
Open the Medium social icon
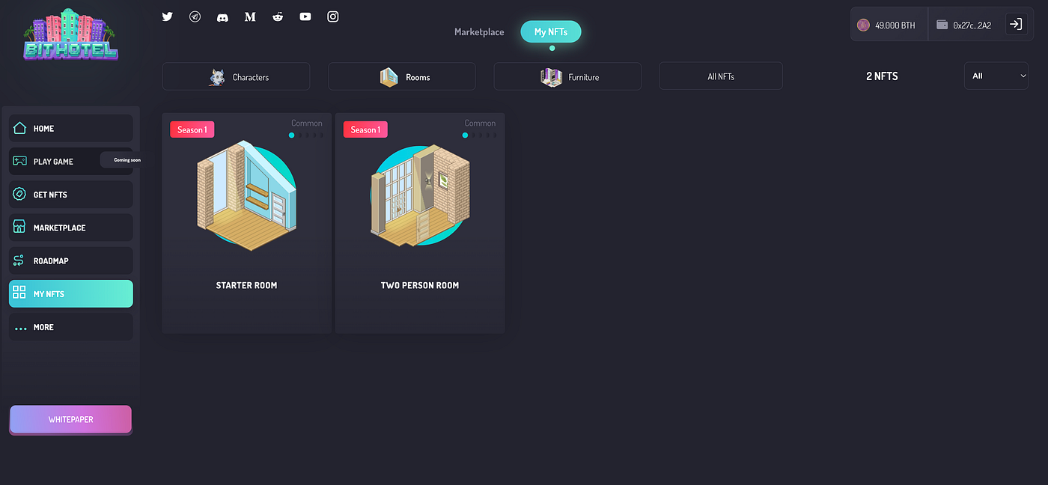point(250,16)
